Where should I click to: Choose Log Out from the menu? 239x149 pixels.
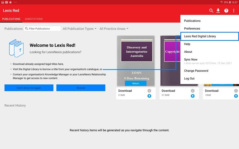point(209,78)
